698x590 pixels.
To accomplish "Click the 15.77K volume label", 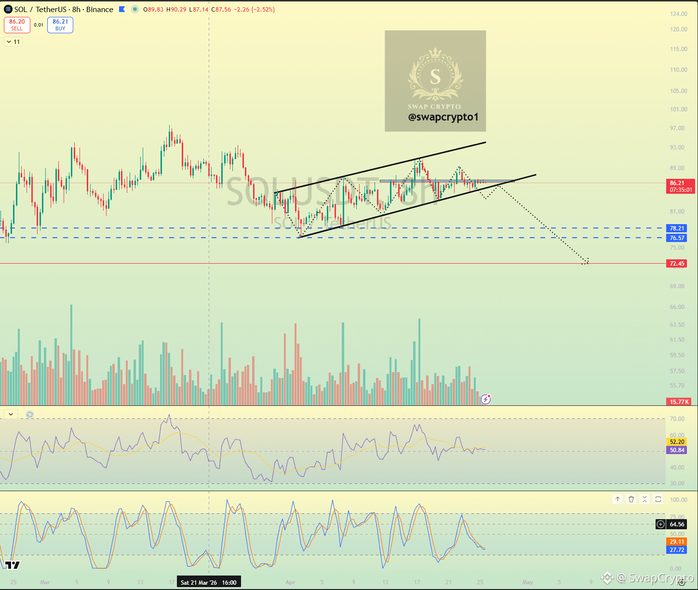I will click(679, 402).
